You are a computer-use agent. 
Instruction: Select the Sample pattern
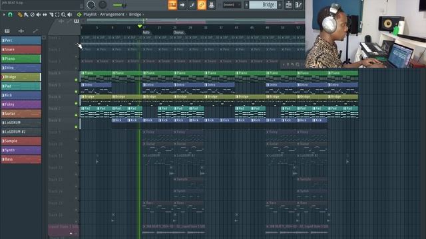[x=21, y=141]
